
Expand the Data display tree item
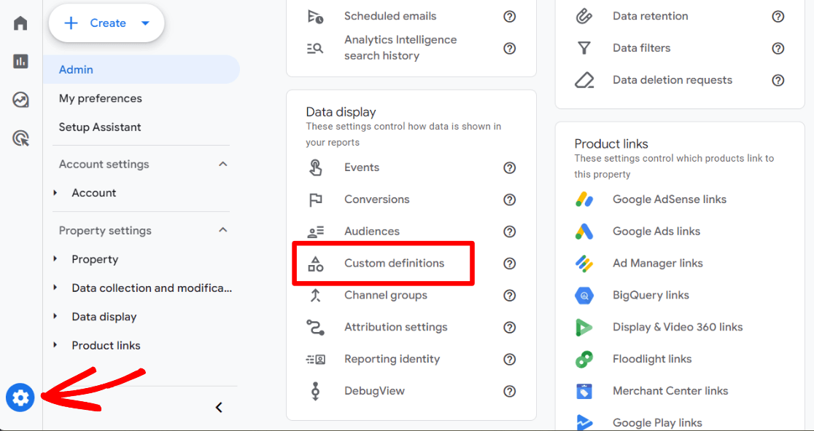pos(55,317)
